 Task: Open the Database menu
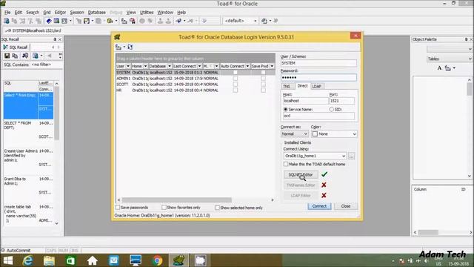(x=97, y=13)
